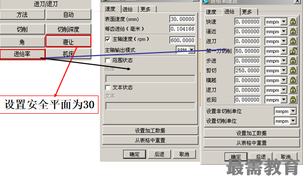Viewport: 303px width, 187px height.
Task: Switch to 速度 tab in middle dialog
Action: click(x=111, y=9)
